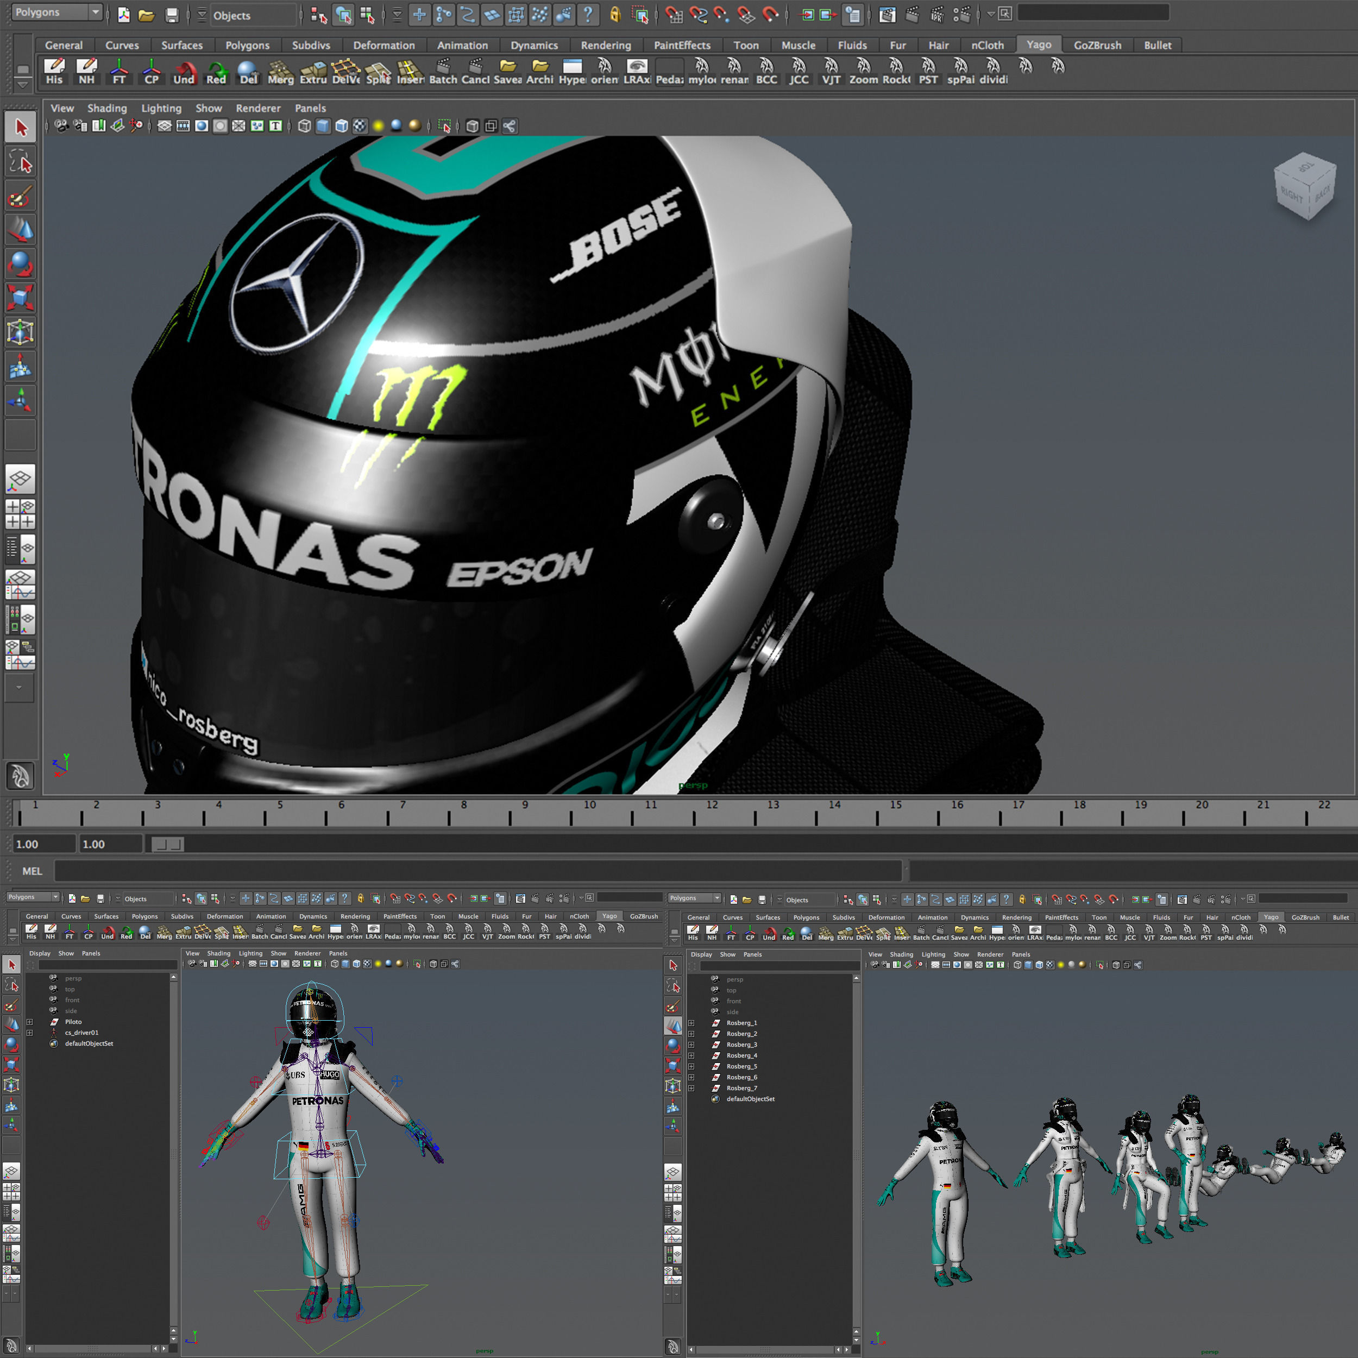Expand the Rosberg_1 node in the outliner
The image size is (1358, 1358).
tap(691, 1023)
